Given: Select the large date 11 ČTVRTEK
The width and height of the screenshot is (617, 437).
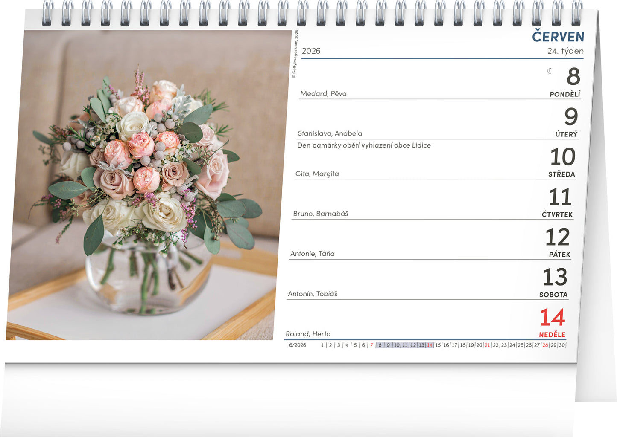Looking at the screenshot, I should 559,197.
